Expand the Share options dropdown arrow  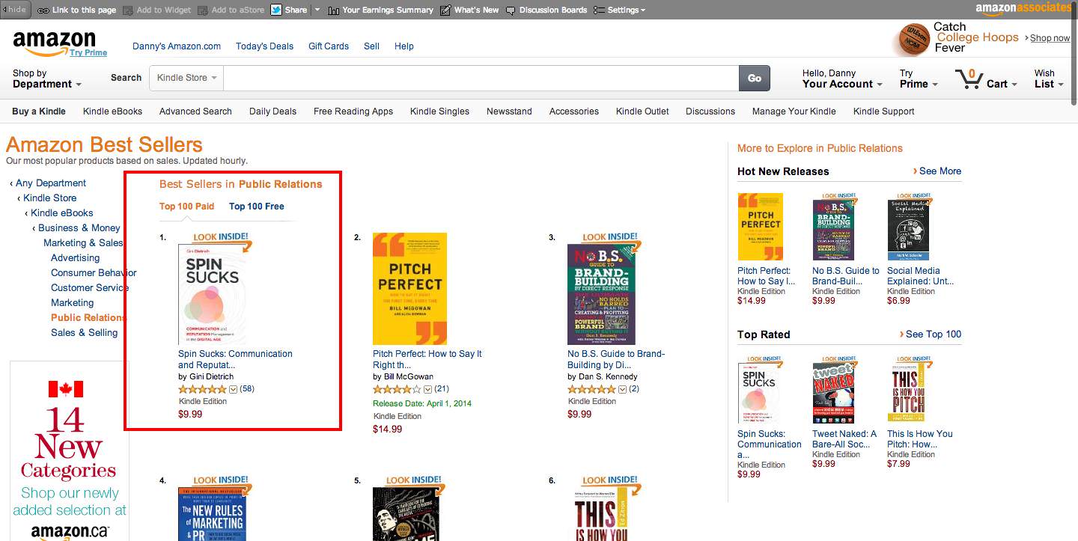(317, 10)
